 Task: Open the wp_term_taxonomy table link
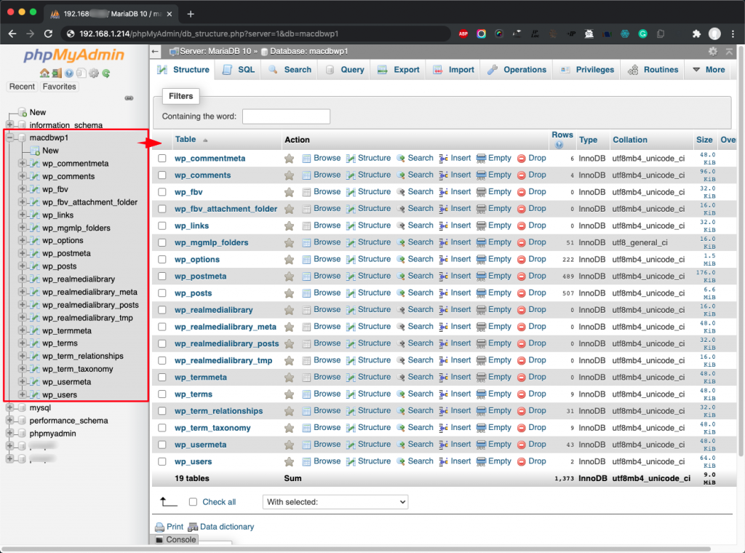click(x=212, y=428)
